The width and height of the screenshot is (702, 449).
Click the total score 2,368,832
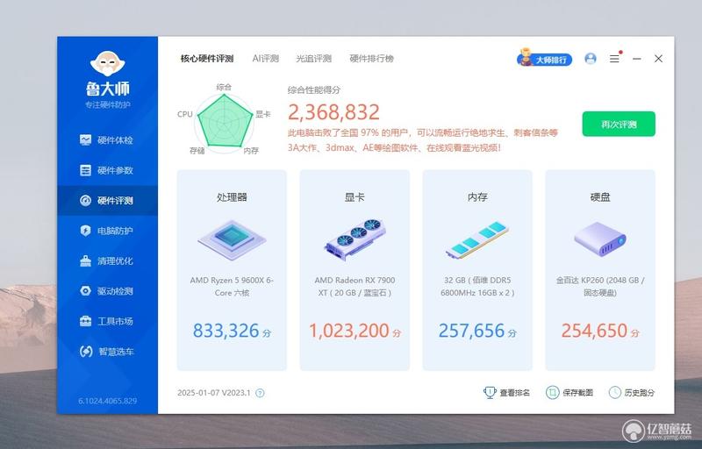(x=333, y=111)
